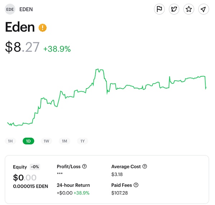Open the Twitter share icon
This screenshot has width=215, height=205.
click(174, 9)
